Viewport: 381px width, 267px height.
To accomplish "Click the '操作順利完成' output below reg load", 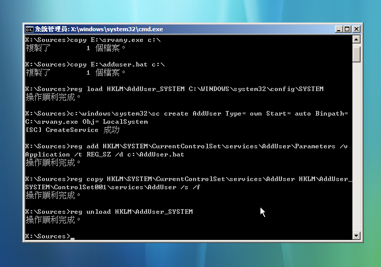I will [53, 97].
